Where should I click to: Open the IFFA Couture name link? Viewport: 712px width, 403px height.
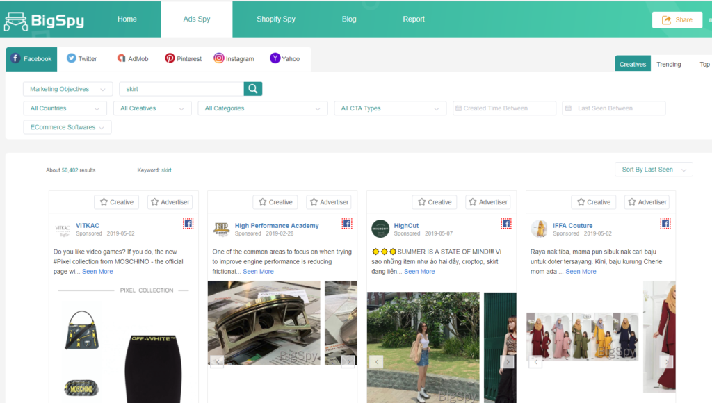[x=573, y=226]
